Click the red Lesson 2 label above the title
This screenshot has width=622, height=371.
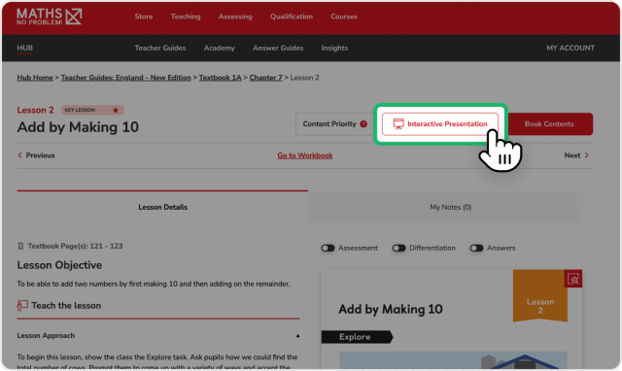35,110
